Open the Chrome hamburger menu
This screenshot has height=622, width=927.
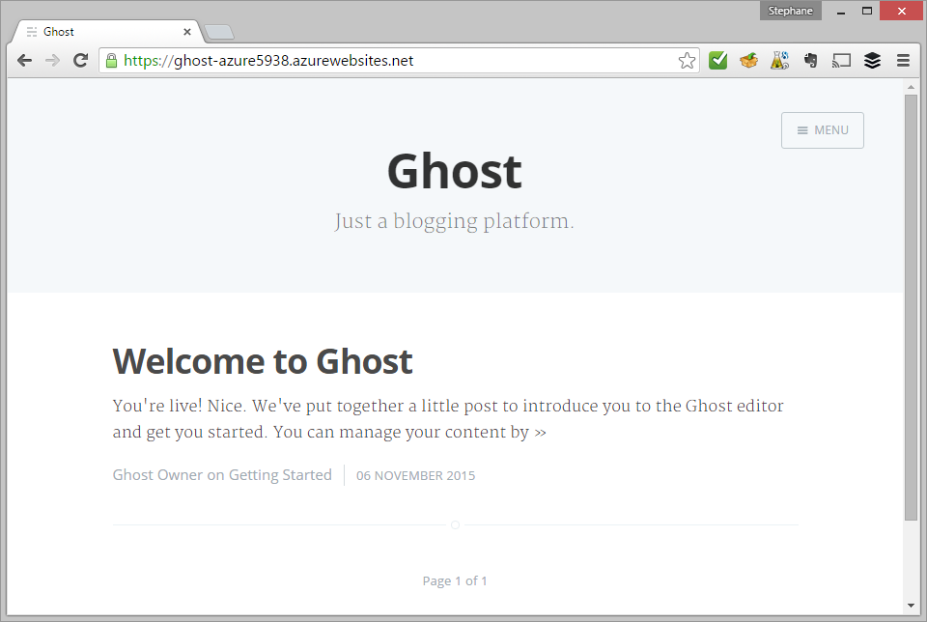(903, 60)
